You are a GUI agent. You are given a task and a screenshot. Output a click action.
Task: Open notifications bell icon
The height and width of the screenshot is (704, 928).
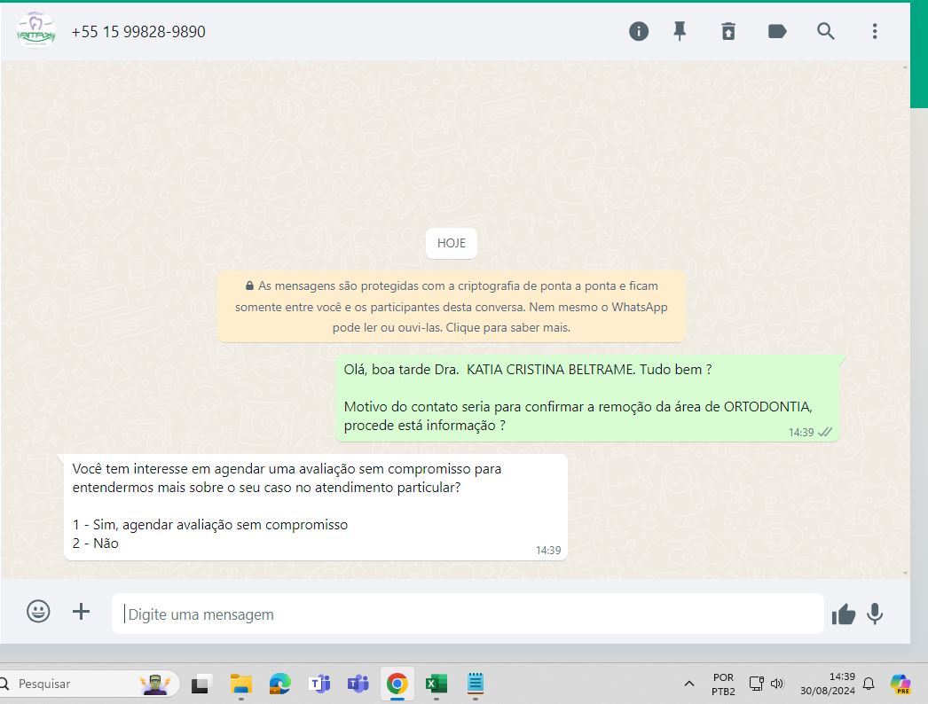coord(869,684)
